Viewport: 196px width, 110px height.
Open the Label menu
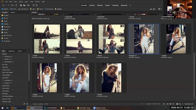(x=26, y=2)
